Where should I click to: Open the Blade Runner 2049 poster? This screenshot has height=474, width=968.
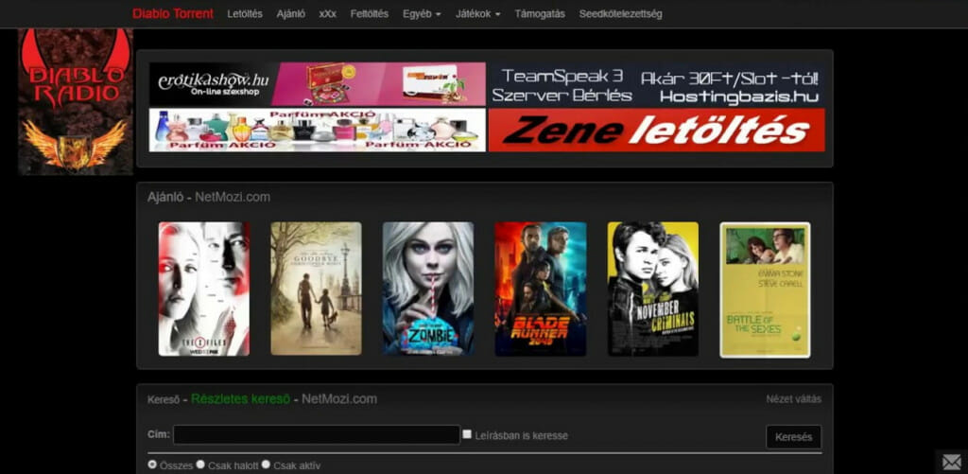540,290
